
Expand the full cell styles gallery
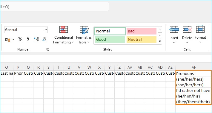click(x=160, y=41)
